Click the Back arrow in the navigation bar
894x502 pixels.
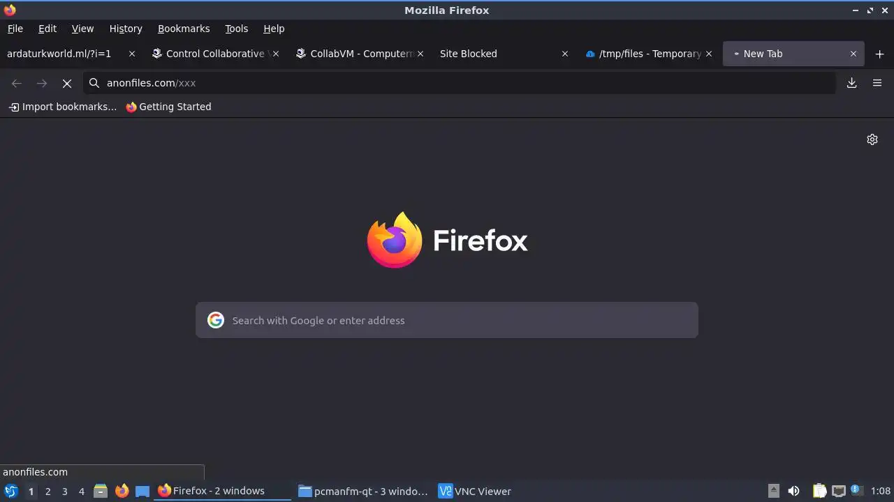click(x=17, y=83)
